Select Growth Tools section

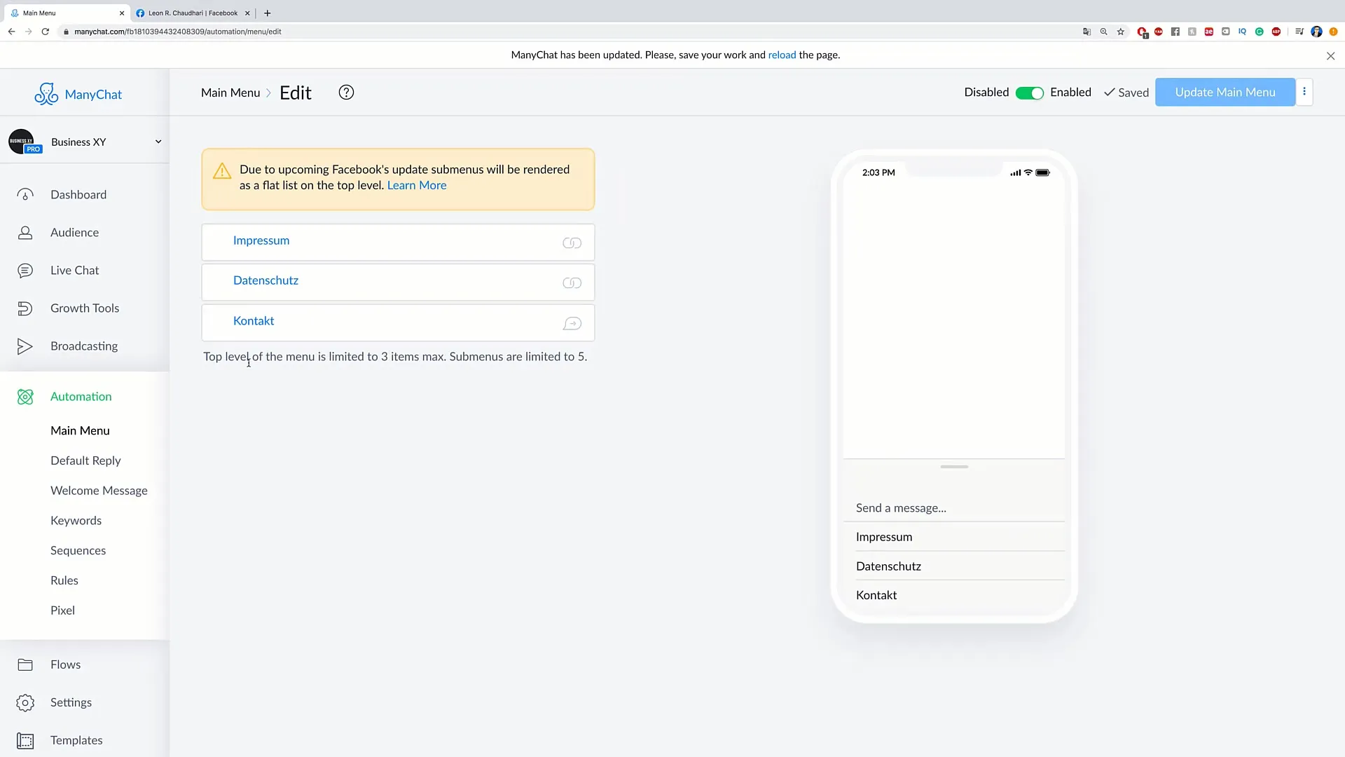[x=85, y=307]
